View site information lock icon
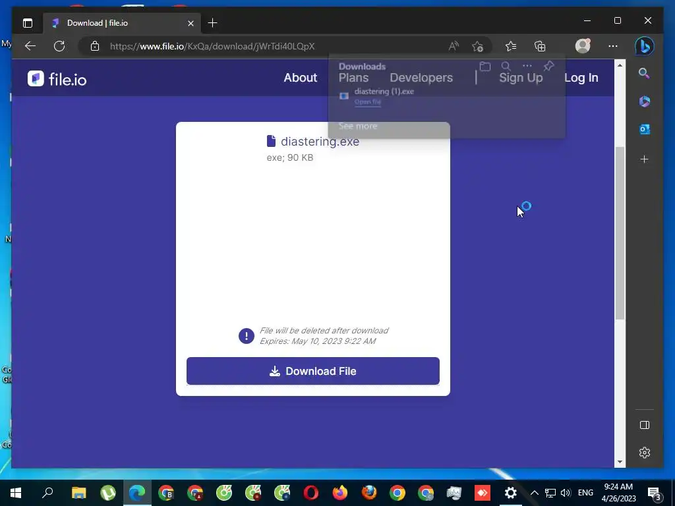The height and width of the screenshot is (506, 675). coord(95,46)
